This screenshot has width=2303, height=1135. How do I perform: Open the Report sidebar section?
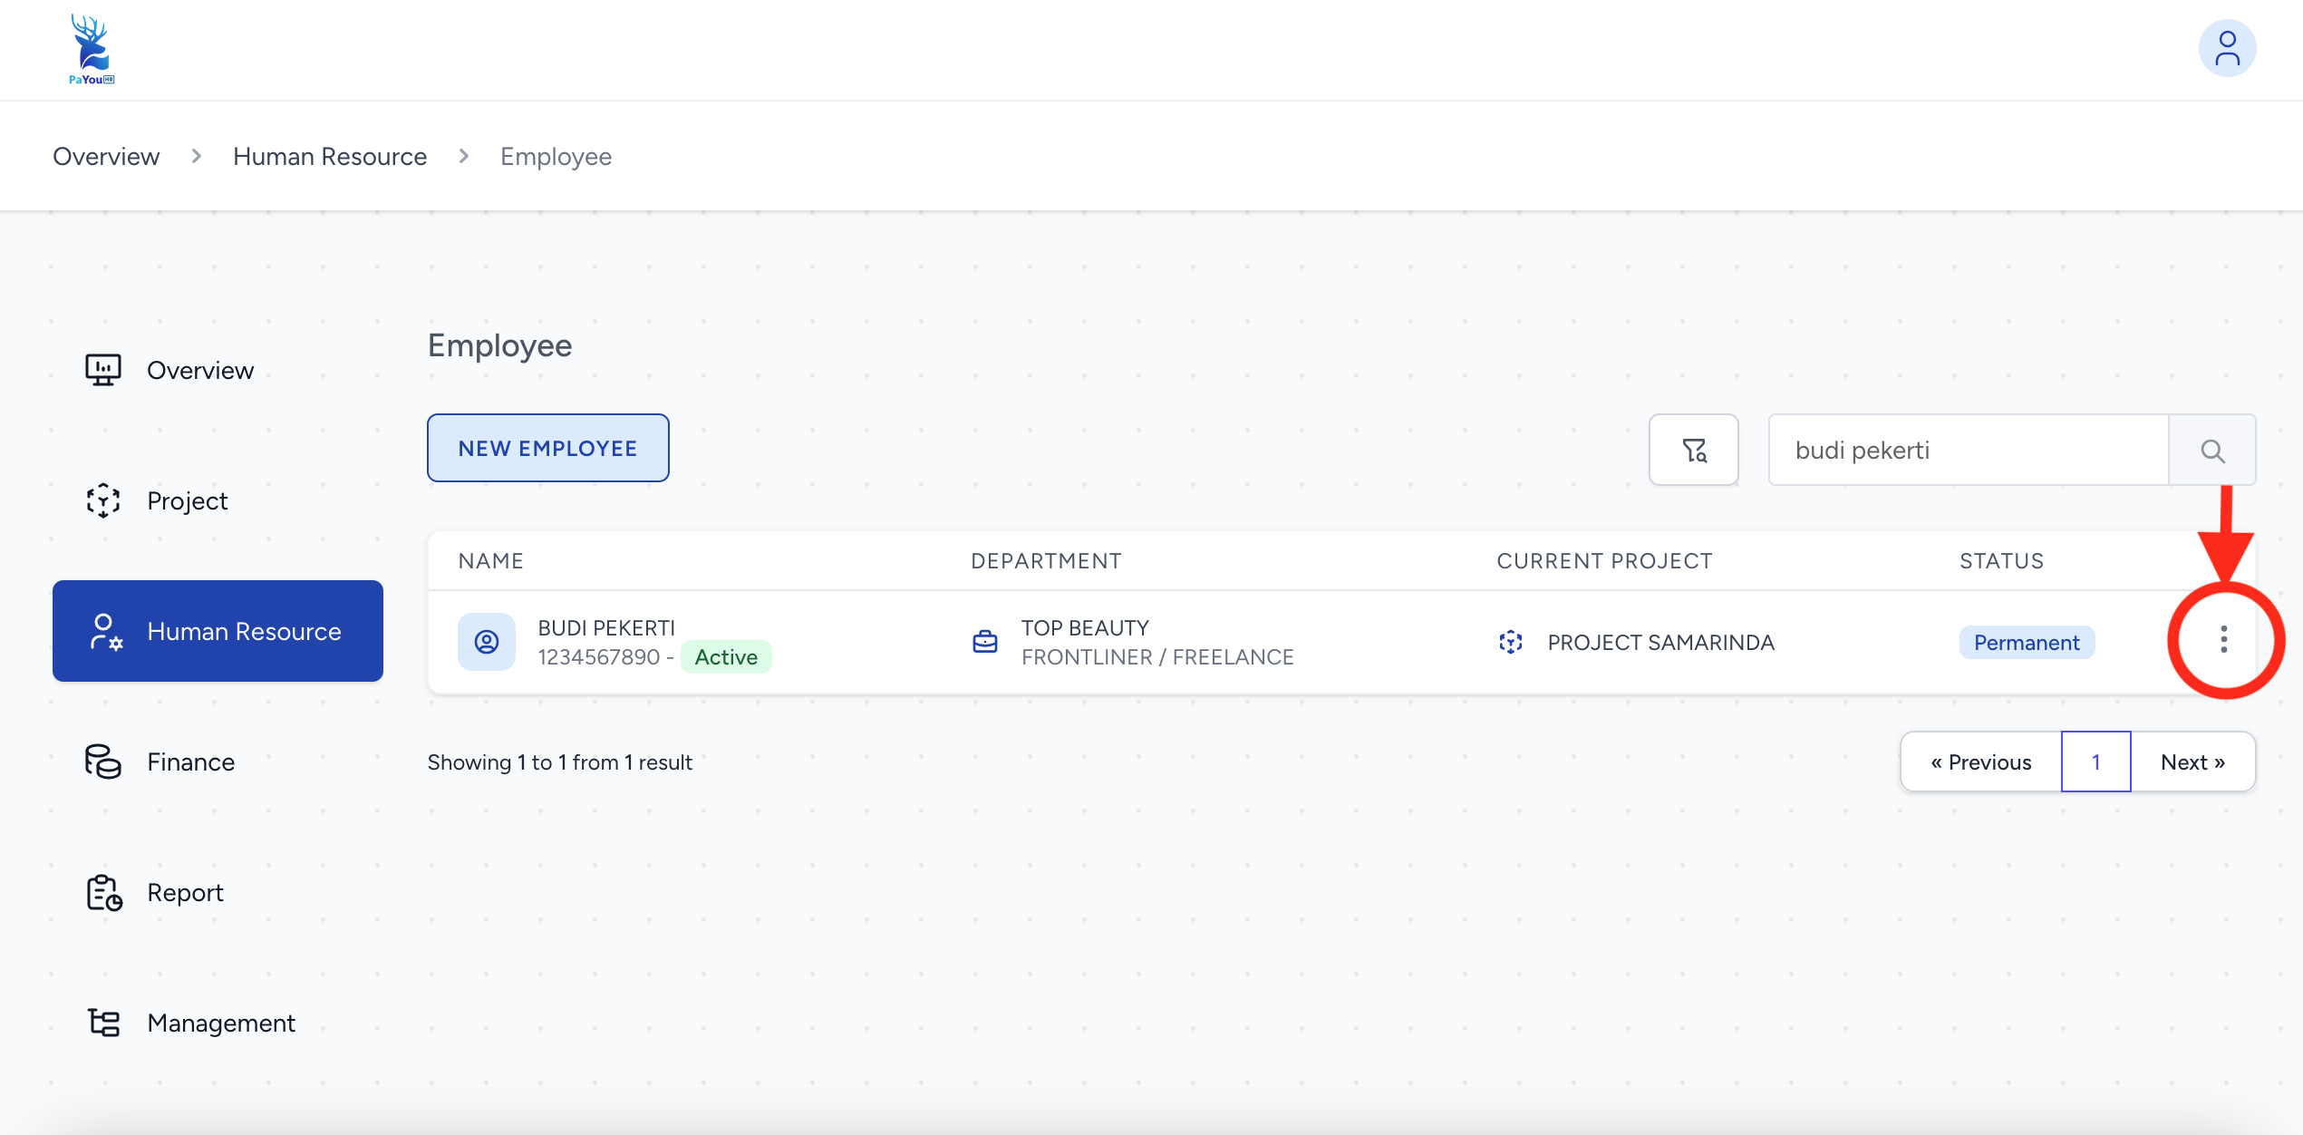[x=185, y=893]
